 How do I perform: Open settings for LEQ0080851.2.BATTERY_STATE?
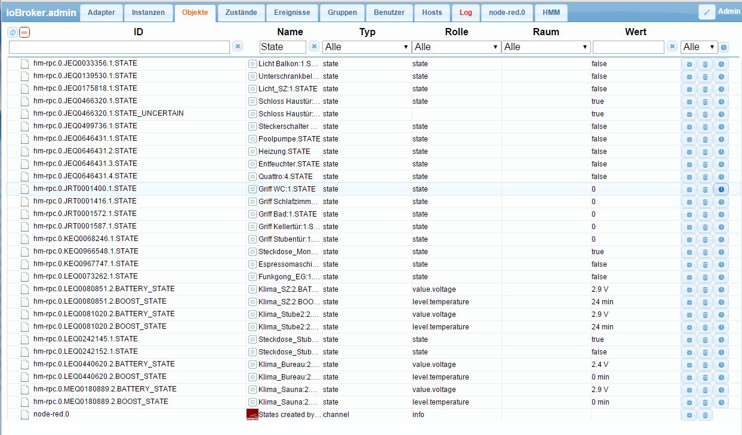pos(689,289)
